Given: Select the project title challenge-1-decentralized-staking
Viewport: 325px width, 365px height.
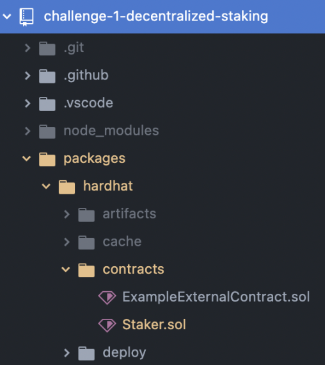Looking at the screenshot, I should pos(156,16).
